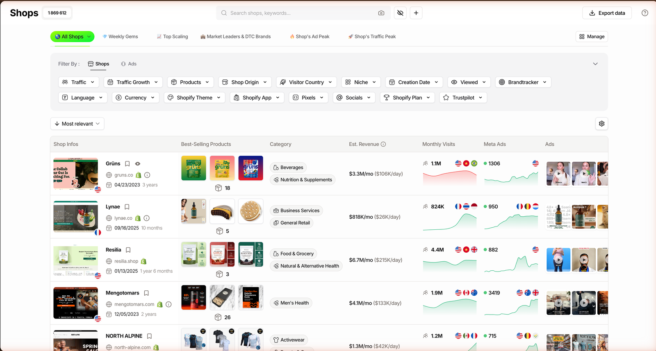The width and height of the screenshot is (656, 351).
Task: Open the help question-mark icon
Action: pos(645,13)
